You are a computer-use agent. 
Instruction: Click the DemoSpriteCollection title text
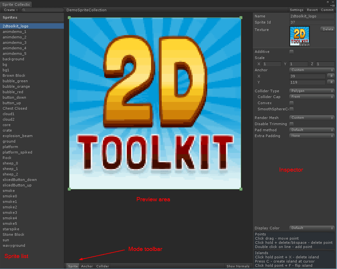[87, 10]
